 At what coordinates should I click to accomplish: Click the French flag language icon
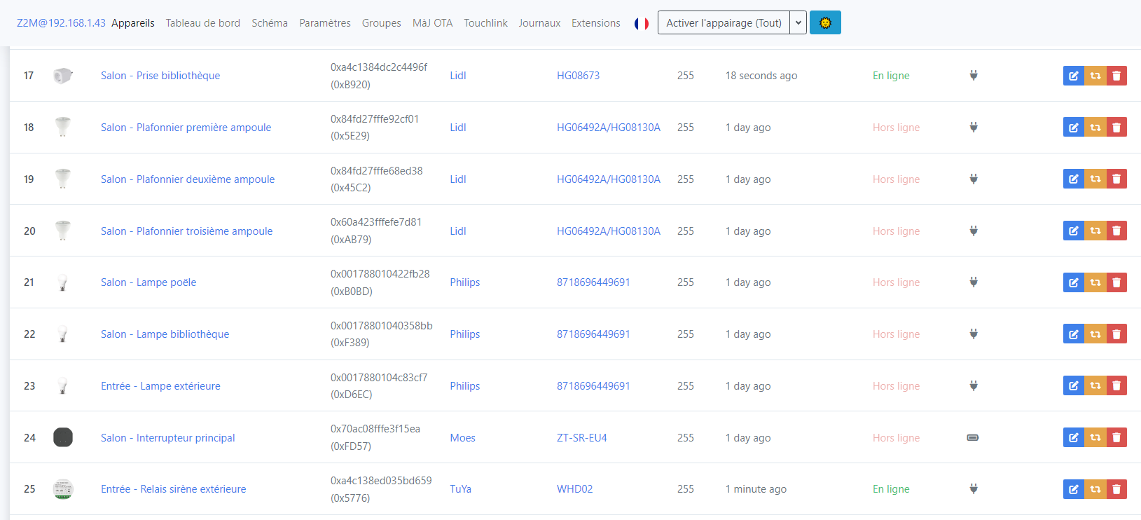(x=641, y=23)
